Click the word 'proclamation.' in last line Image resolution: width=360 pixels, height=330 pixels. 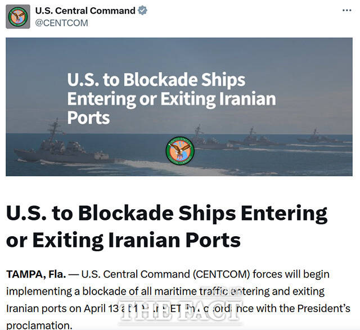[x=39, y=325]
